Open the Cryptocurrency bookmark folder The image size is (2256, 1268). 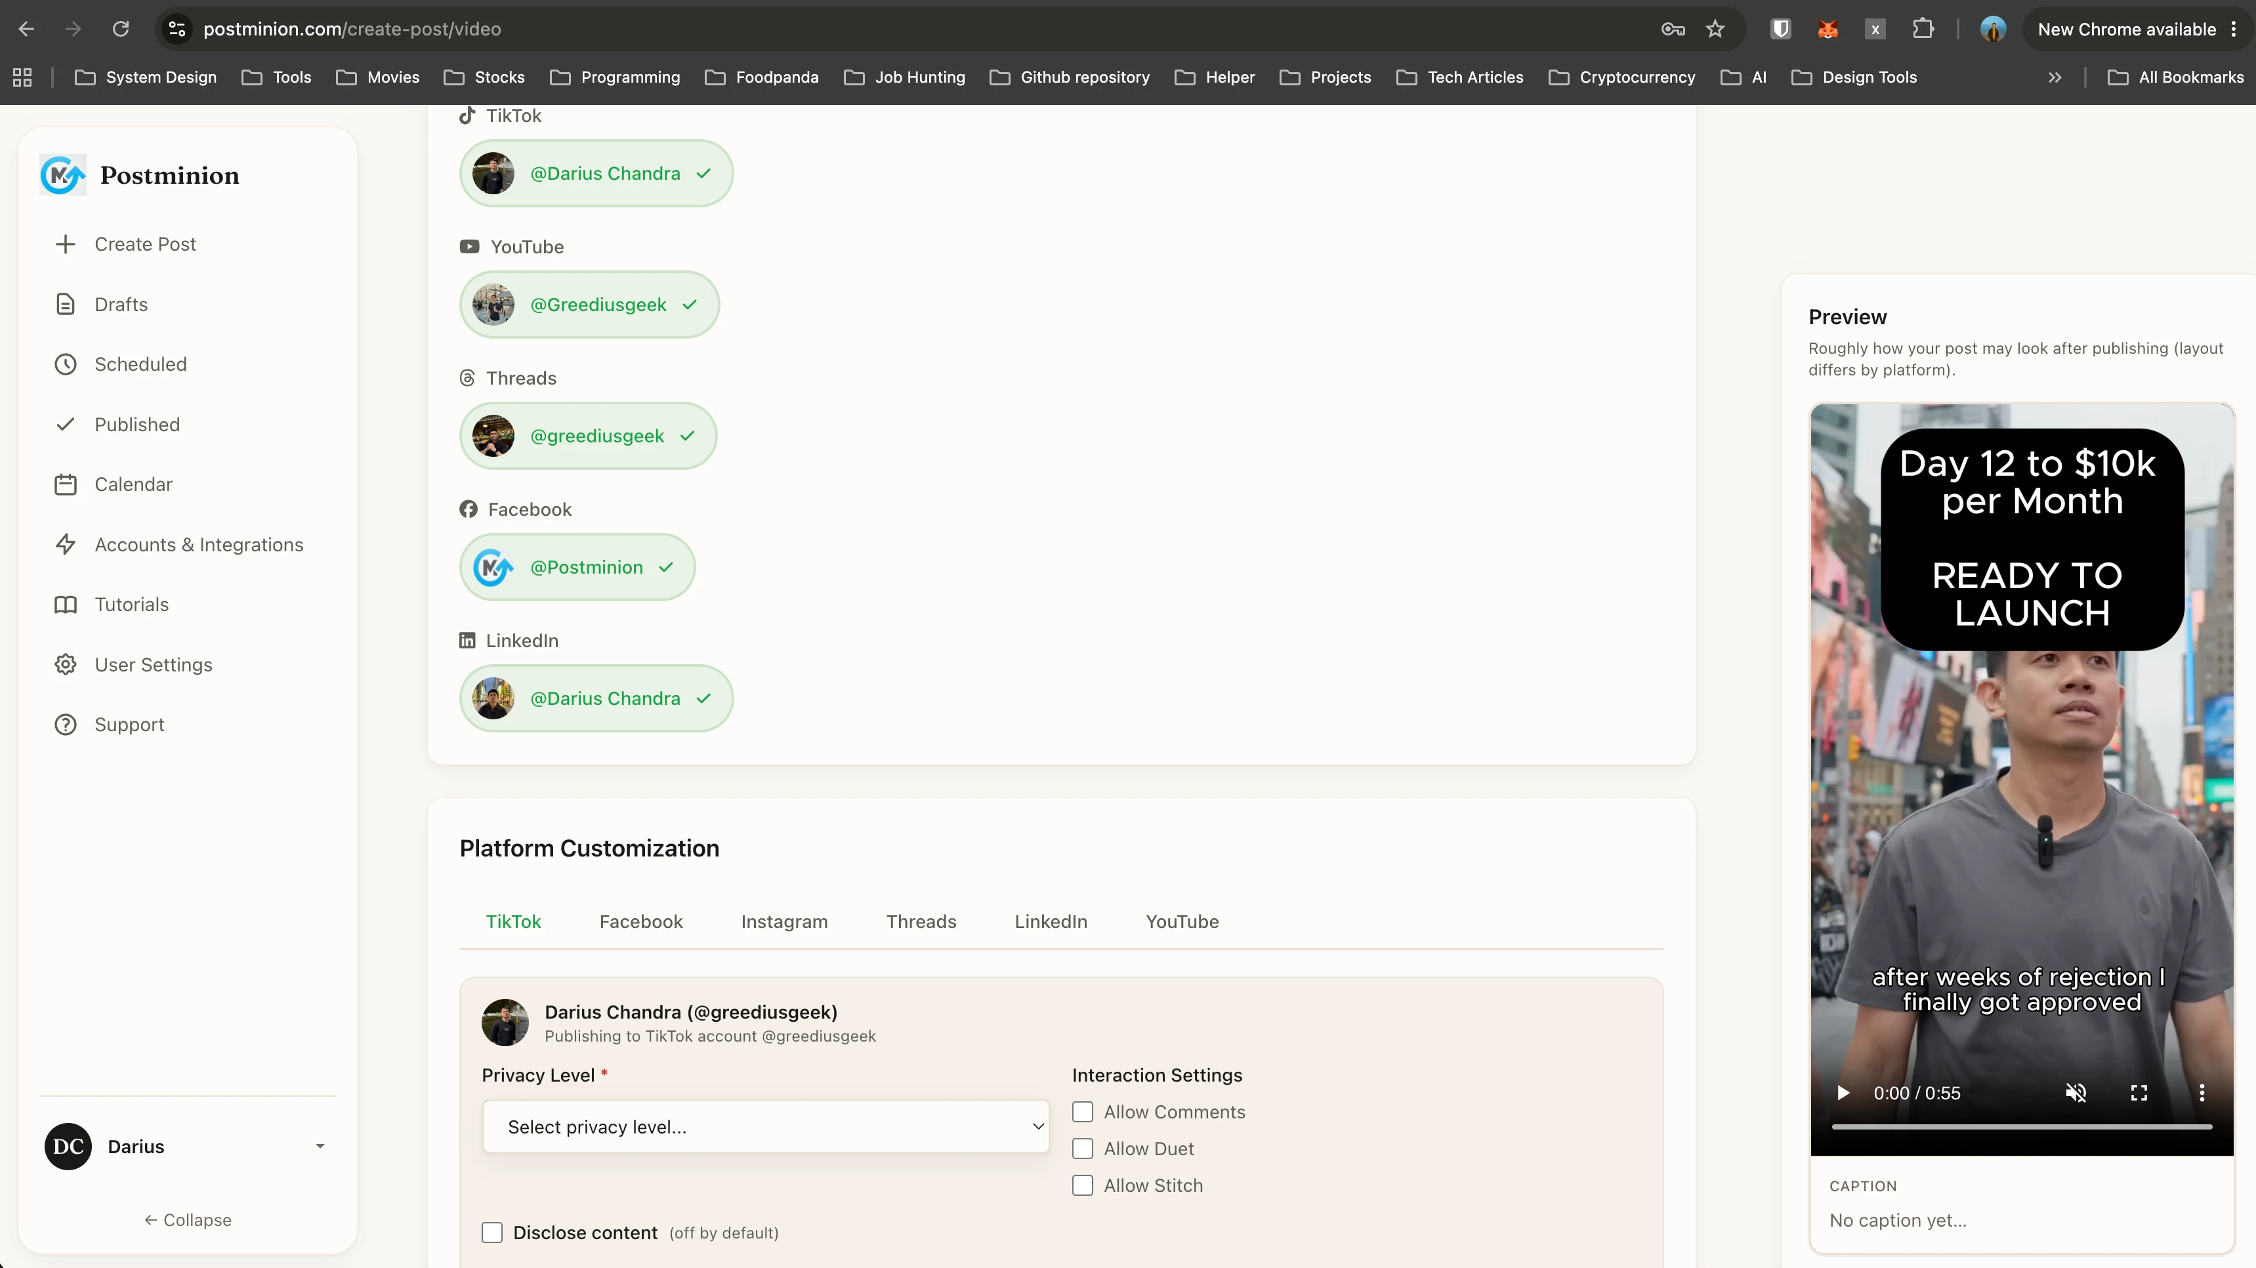tap(1623, 77)
